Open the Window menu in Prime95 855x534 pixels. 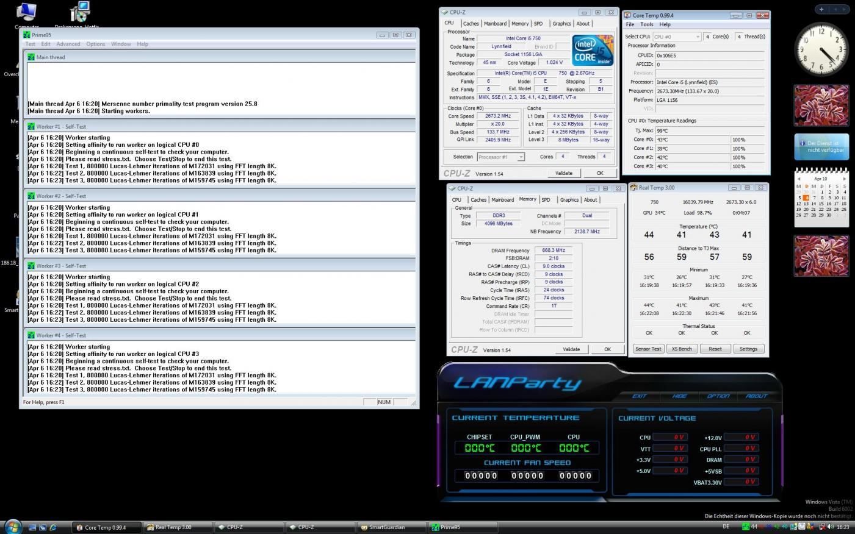121,44
